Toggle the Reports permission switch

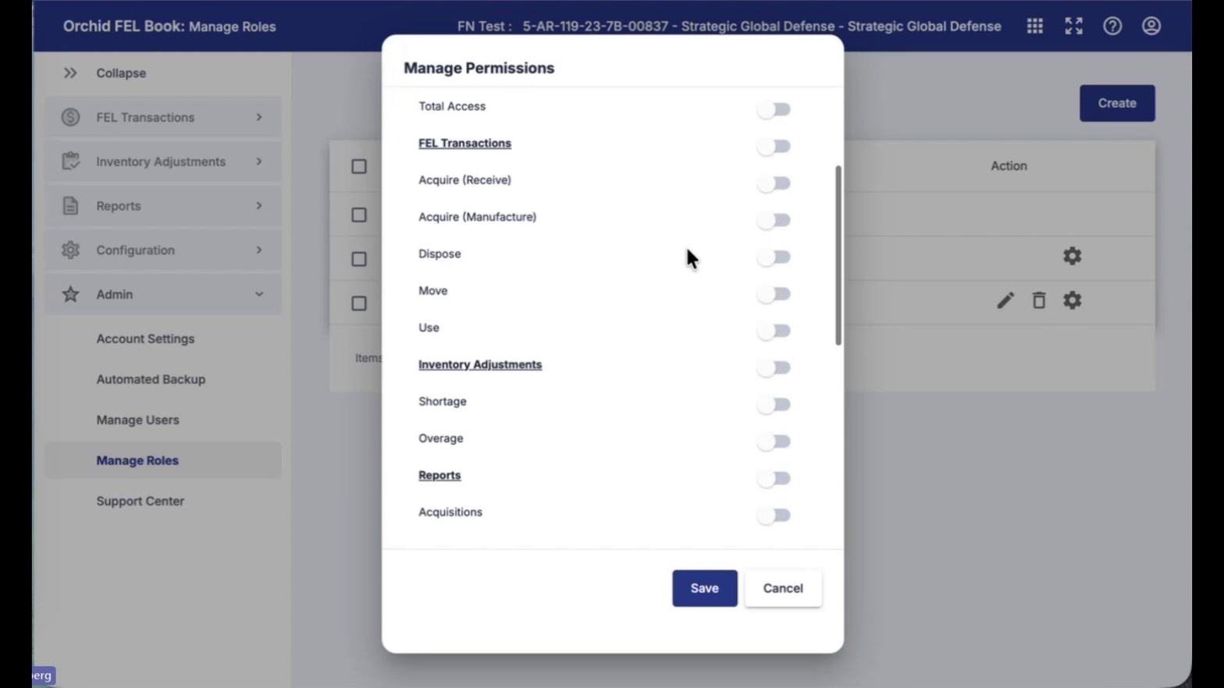click(774, 478)
